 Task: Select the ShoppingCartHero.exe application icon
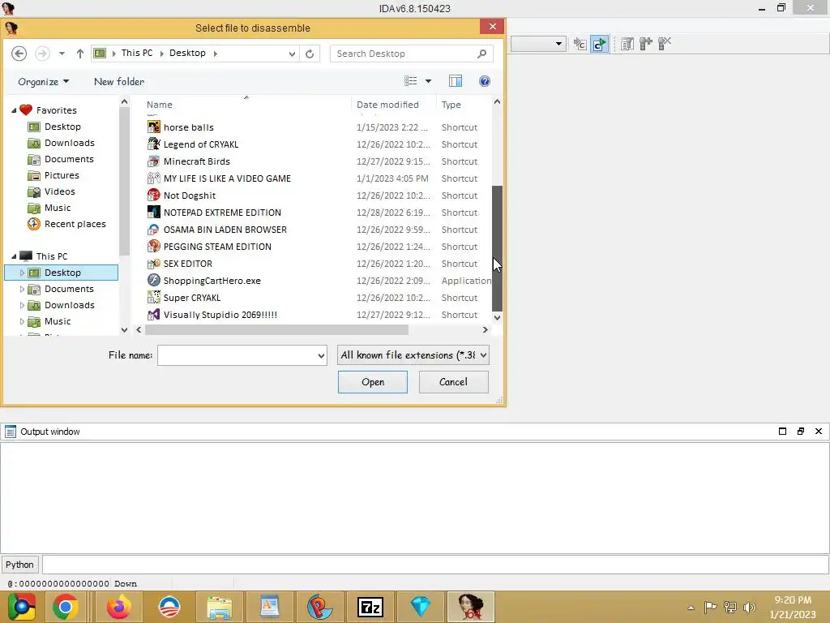tap(153, 280)
